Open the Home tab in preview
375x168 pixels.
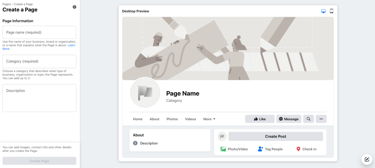point(138,119)
